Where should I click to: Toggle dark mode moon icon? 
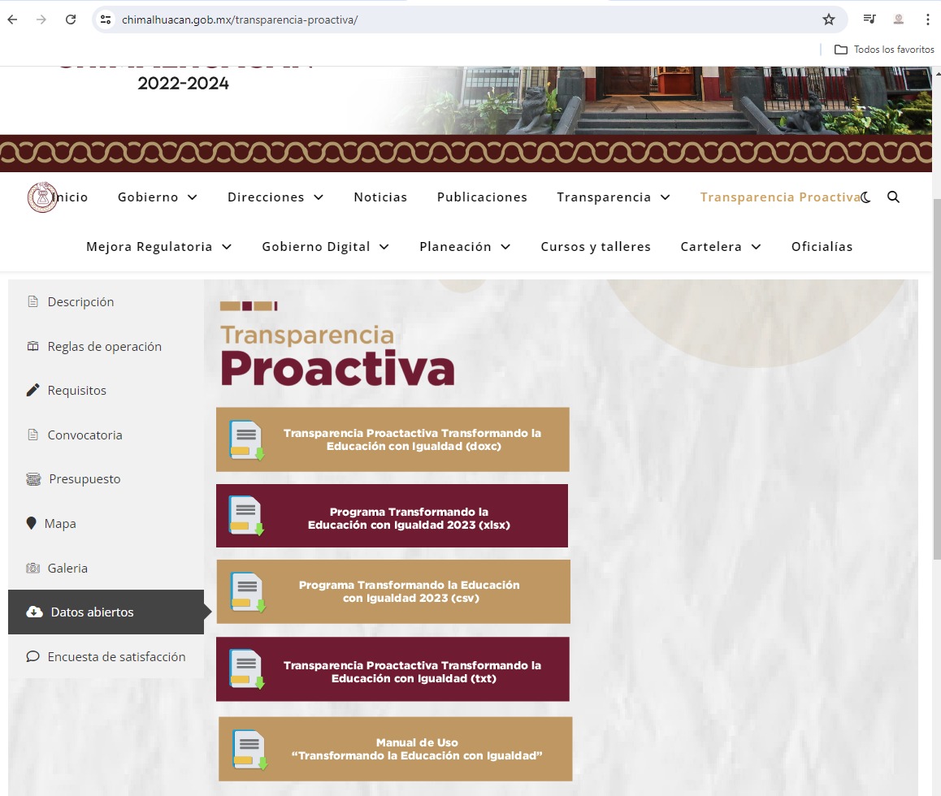coord(866,197)
